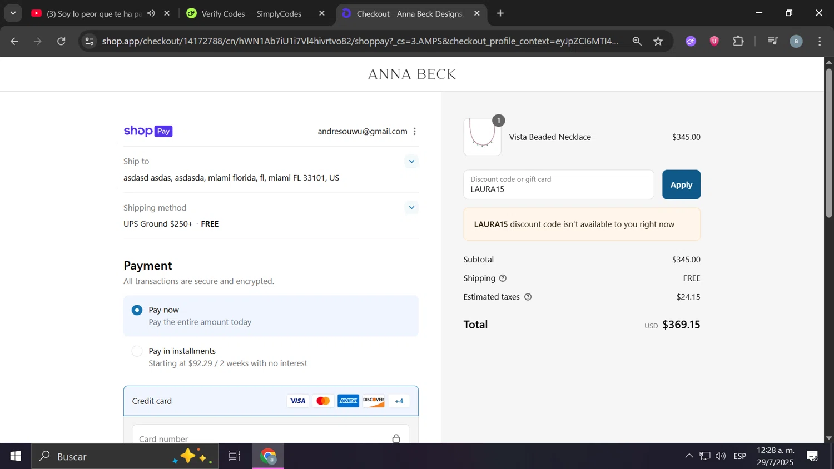Open the media control button
The image size is (834, 469).
coord(772,41)
